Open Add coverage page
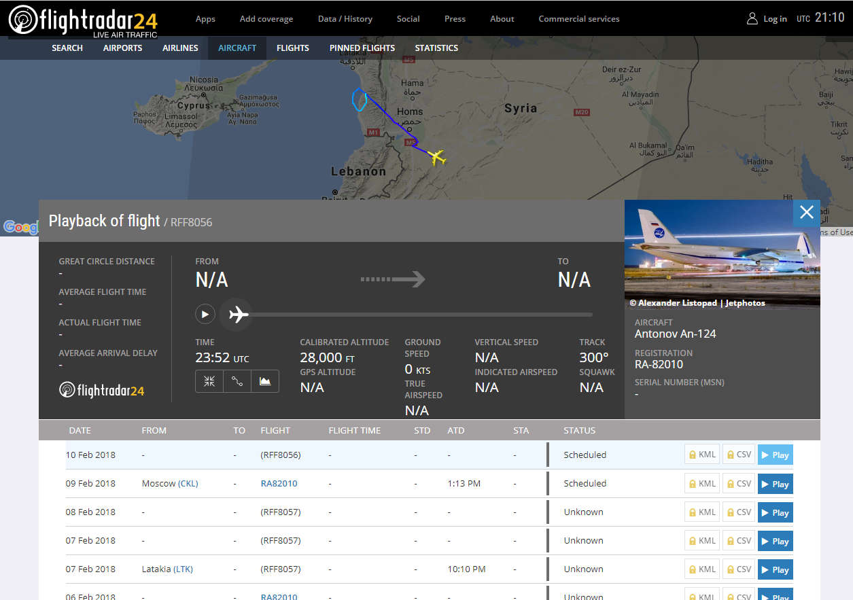This screenshot has height=600, width=853. tap(266, 19)
